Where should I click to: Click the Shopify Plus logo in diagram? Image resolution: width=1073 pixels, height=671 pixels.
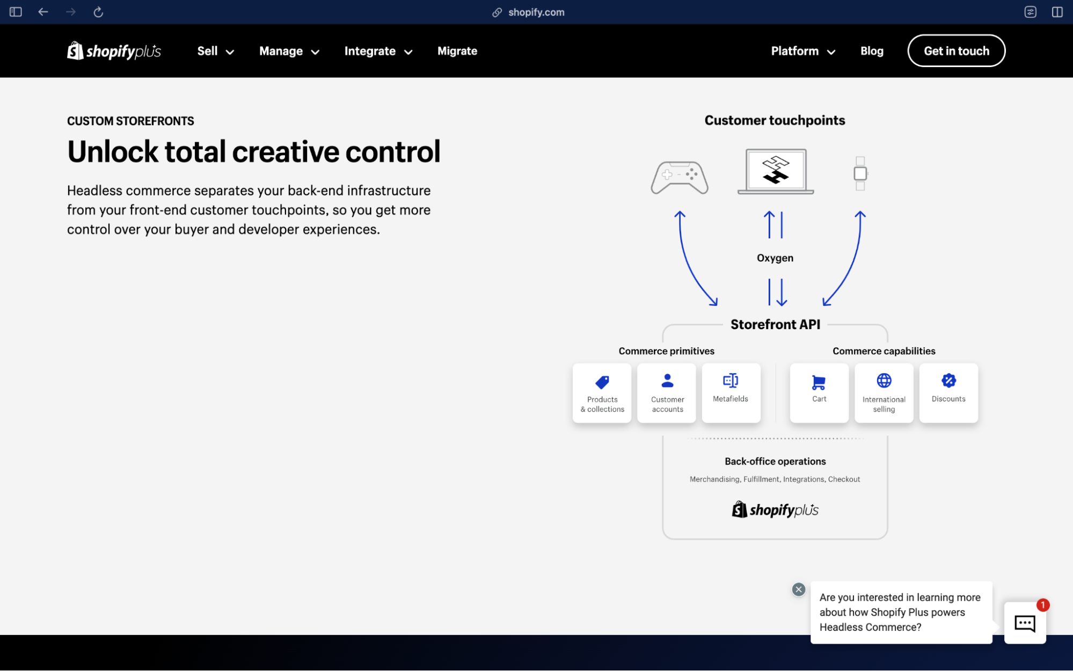point(775,509)
